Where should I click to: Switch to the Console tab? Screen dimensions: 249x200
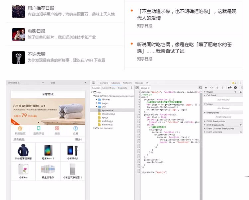[x=104, y=83]
